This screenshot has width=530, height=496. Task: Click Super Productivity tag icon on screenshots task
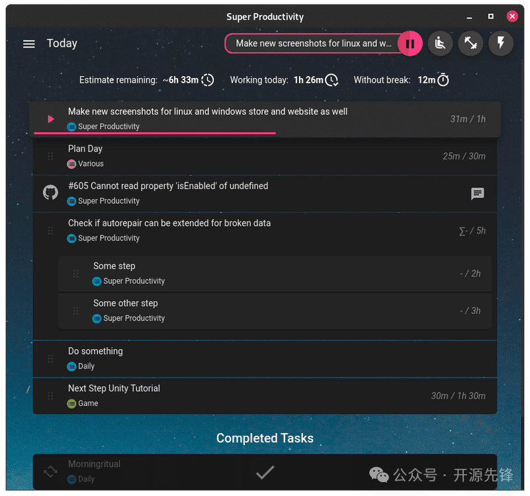pos(71,127)
